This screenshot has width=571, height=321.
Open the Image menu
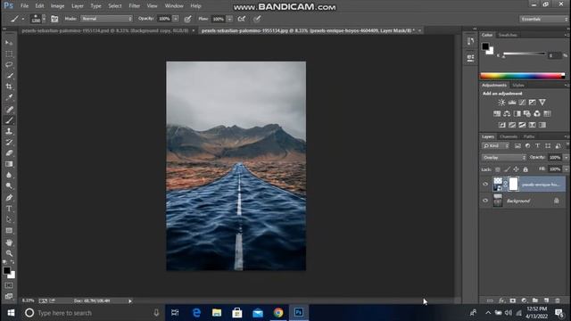pyautogui.click(x=57, y=6)
